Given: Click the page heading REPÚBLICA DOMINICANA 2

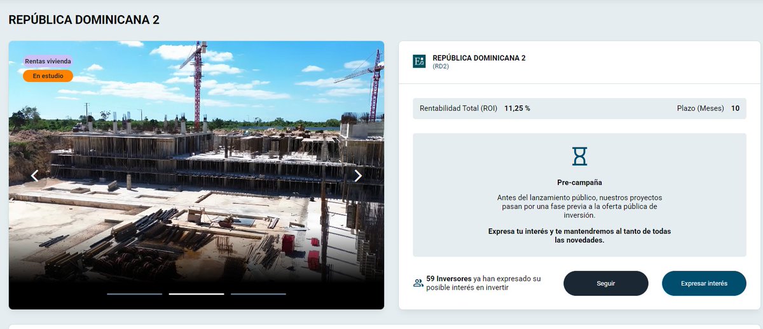Looking at the screenshot, I should pos(84,20).
